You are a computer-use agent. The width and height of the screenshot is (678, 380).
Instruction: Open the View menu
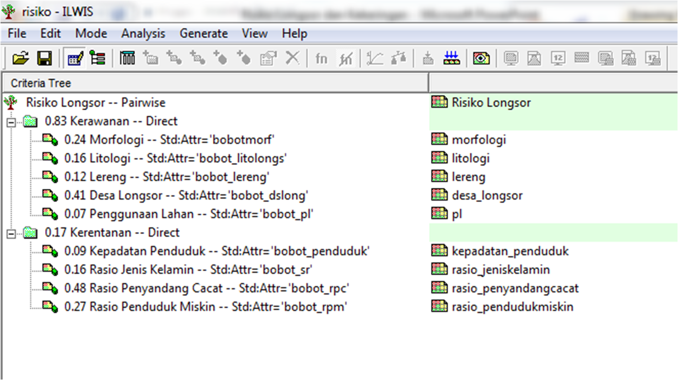click(x=255, y=34)
